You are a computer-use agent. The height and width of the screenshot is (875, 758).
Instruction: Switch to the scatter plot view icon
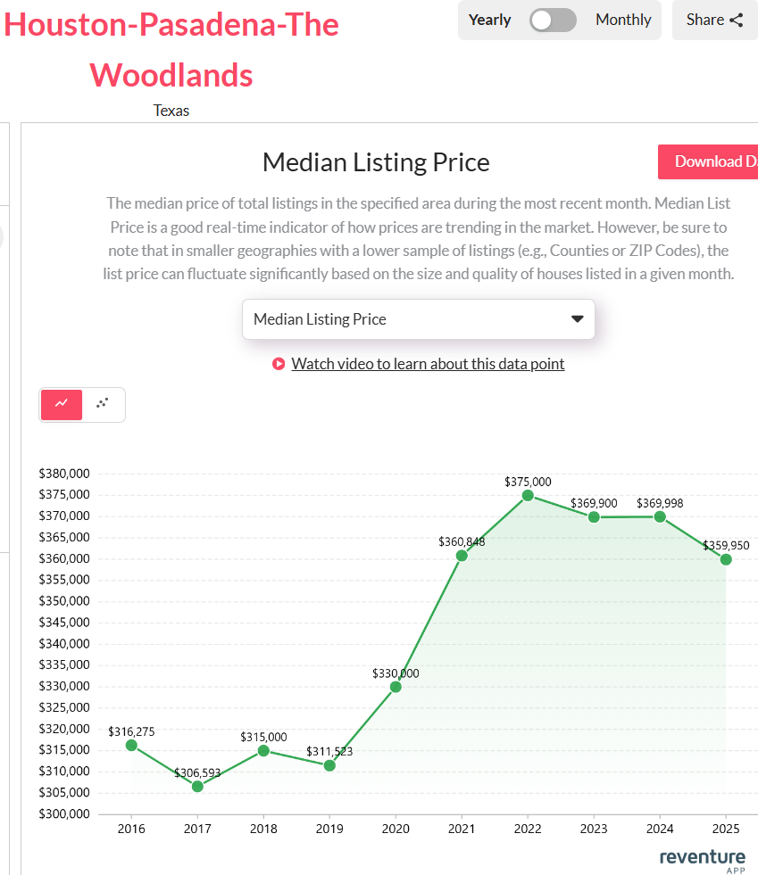103,404
